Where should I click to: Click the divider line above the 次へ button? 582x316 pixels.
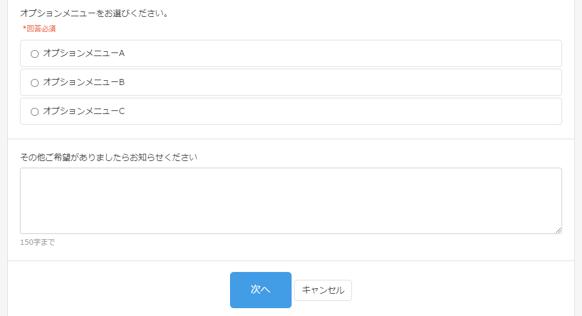click(290, 261)
